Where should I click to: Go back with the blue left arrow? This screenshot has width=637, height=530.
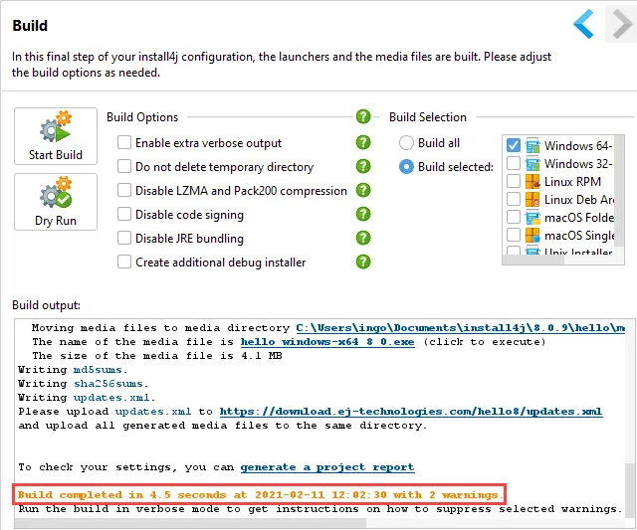click(583, 24)
